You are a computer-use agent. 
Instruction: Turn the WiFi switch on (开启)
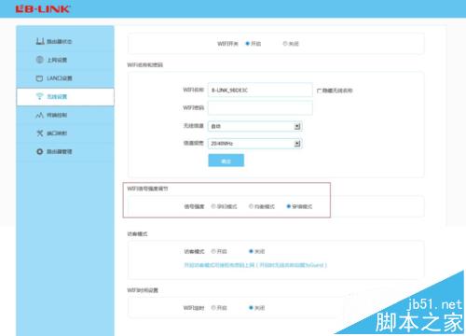click(248, 44)
